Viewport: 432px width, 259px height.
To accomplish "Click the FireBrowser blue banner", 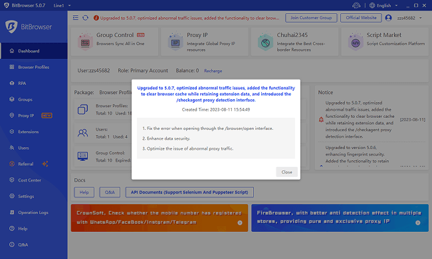I will (340, 217).
